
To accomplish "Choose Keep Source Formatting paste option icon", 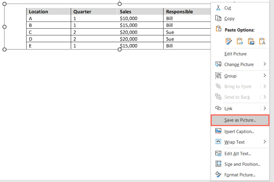I will click(x=228, y=41).
